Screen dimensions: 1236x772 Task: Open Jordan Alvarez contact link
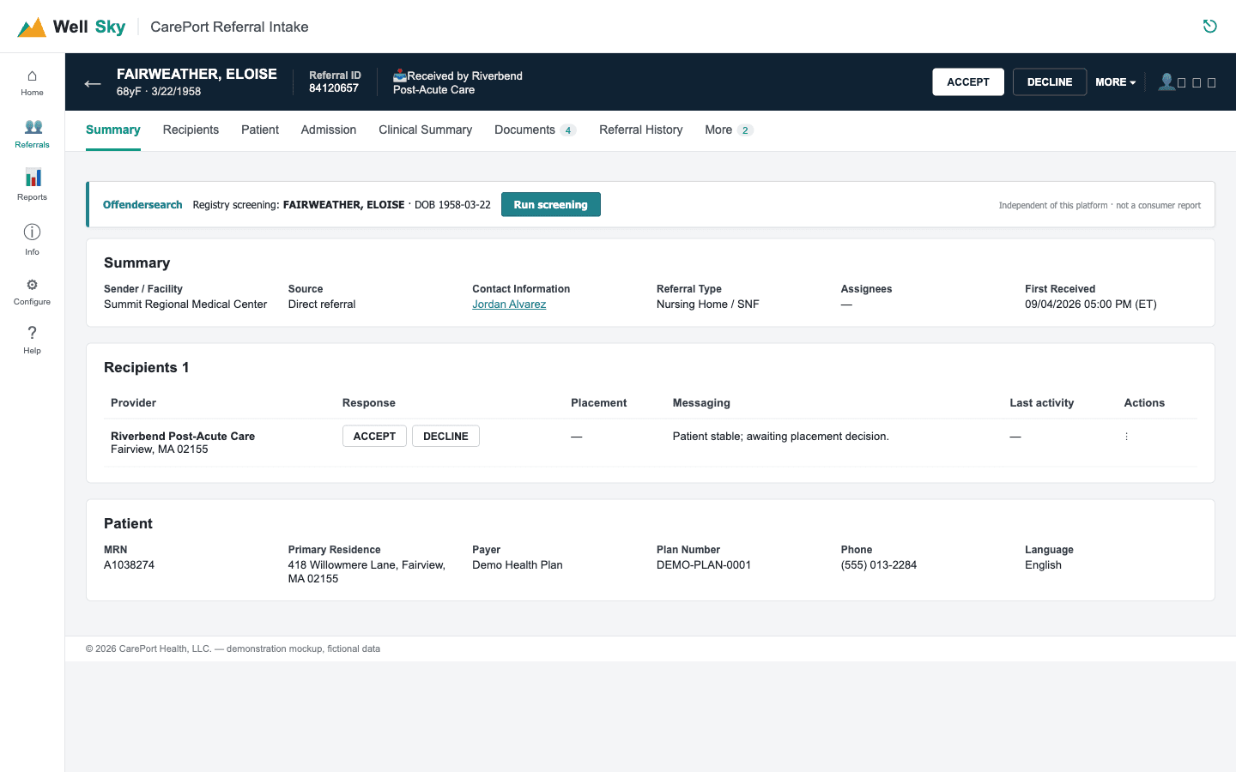pos(509,305)
